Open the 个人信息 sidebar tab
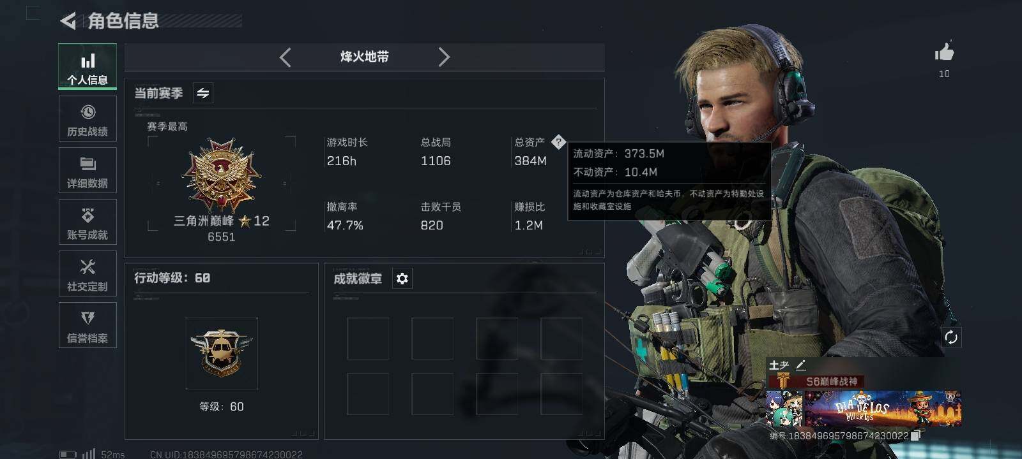1022x459 pixels. point(88,67)
